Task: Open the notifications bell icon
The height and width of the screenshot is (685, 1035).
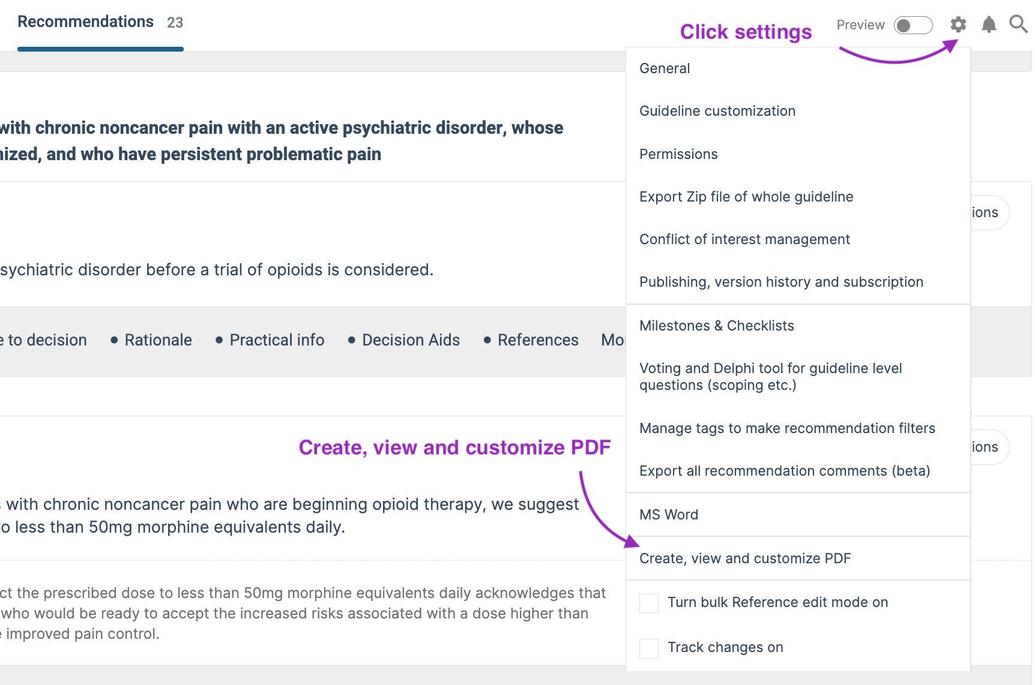Action: tap(989, 25)
